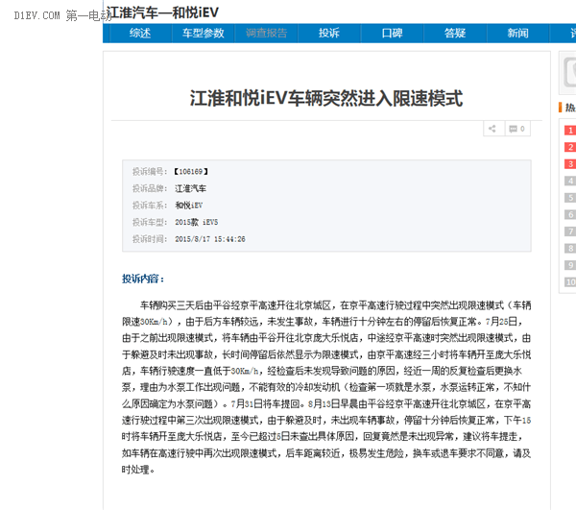Screen dimensions: 576x510
Task: Click the article title 江淮和悦iEV车辆突然进入限速模式
Action: (326, 99)
